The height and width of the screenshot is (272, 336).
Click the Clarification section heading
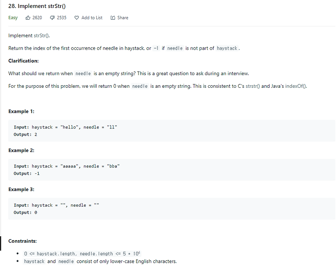[23, 60]
